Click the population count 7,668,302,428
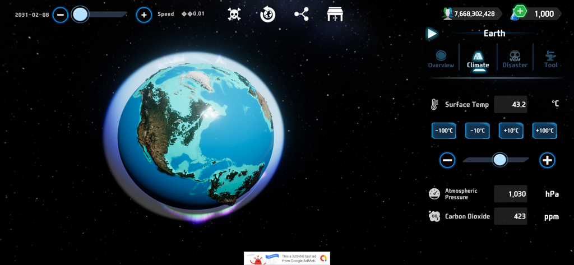Image resolution: width=574 pixels, height=265 pixels. [x=474, y=14]
